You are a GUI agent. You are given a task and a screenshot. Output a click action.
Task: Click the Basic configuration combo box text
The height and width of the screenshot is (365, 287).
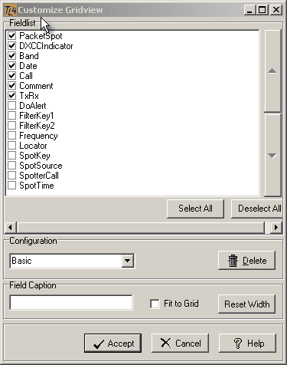coord(21,261)
